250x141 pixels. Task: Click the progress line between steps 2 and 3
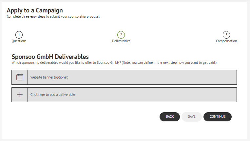click(x=174, y=35)
